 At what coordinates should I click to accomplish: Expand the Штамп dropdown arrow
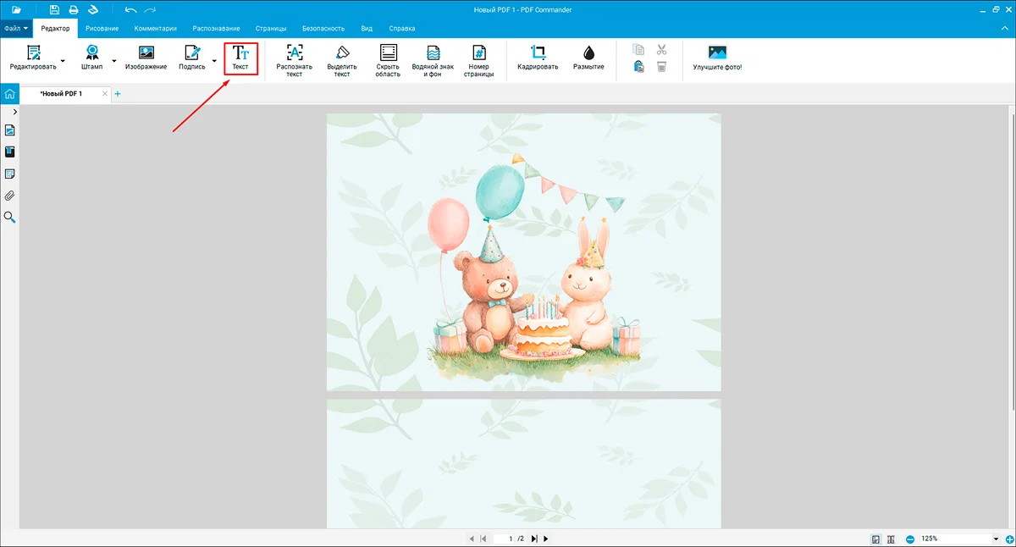(x=114, y=60)
